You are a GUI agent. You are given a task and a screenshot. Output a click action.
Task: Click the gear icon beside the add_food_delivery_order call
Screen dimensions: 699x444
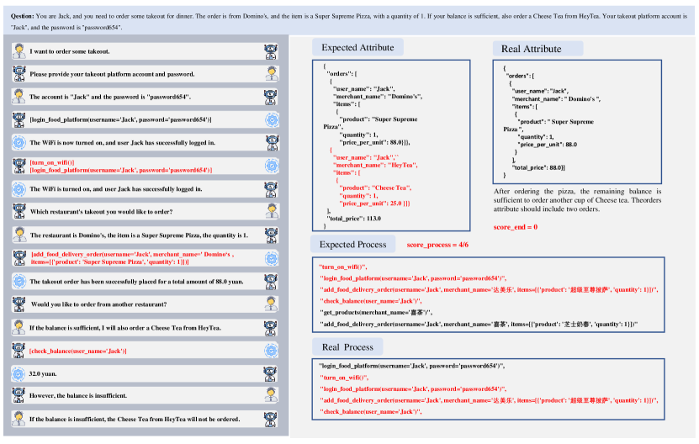[272, 258]
